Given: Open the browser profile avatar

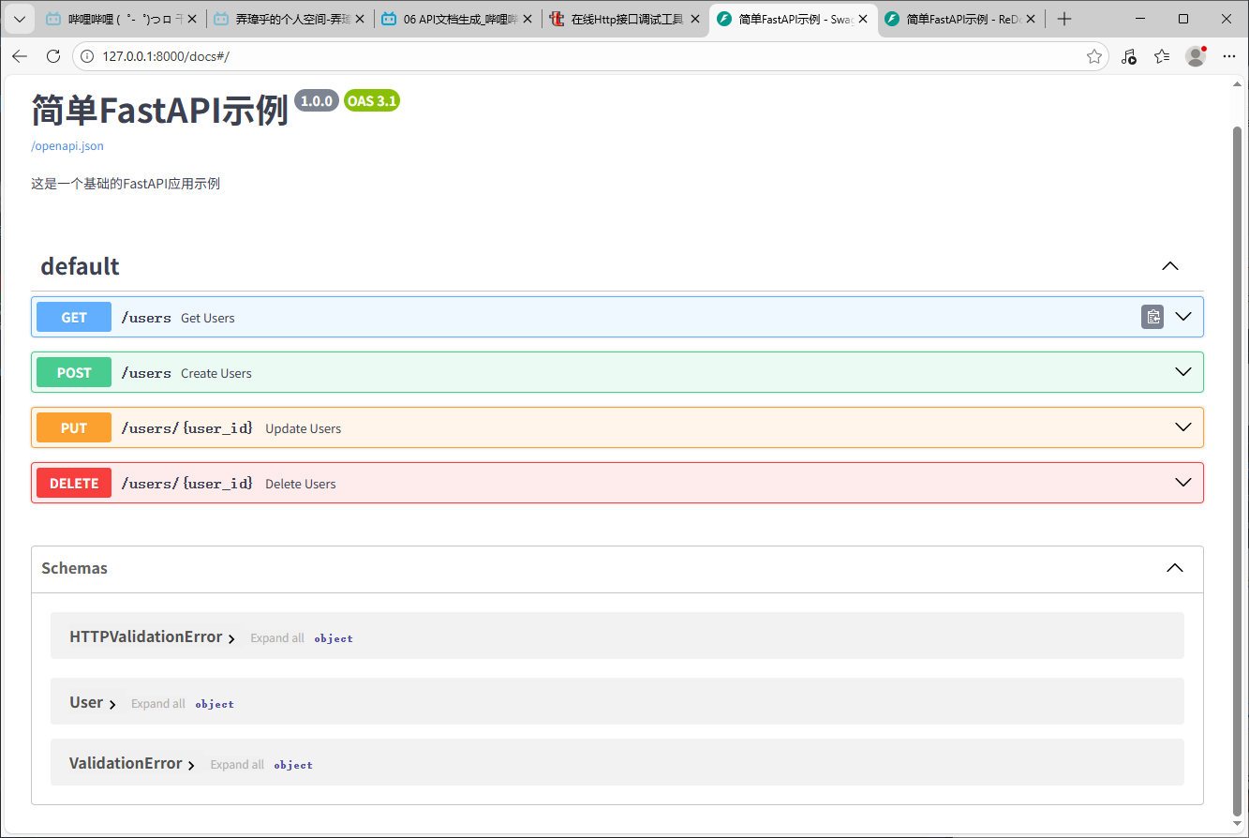Looking at the screenshot, I should (1196, 56).
